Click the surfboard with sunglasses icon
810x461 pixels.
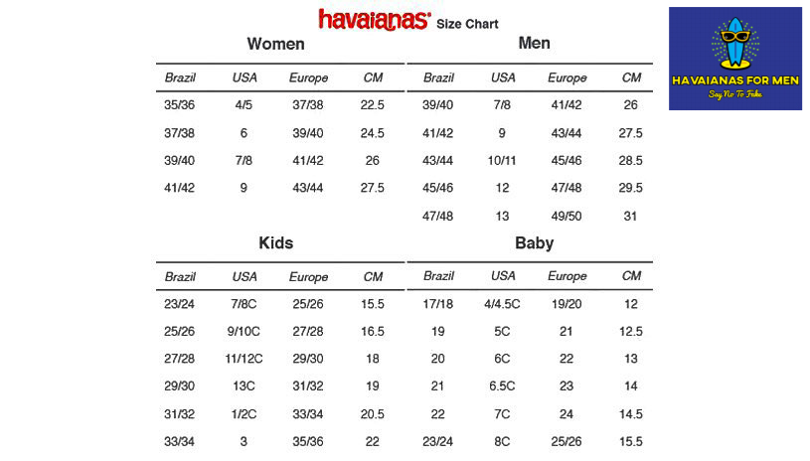pyautogui.click(x=735, y=44)
